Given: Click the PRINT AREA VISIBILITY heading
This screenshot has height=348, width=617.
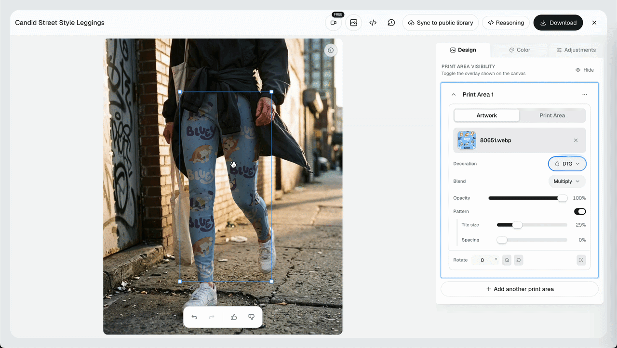Looking at the screenshot, I should 469,66.
